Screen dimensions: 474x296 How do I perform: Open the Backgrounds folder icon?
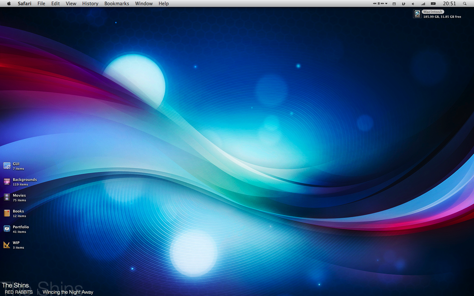(x=7, y=182)
